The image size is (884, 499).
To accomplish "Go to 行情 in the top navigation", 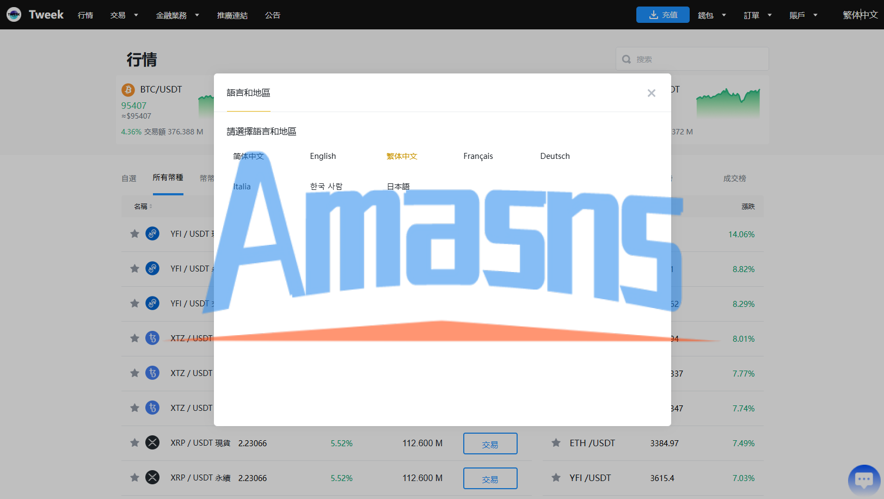I will click(85, 15).
